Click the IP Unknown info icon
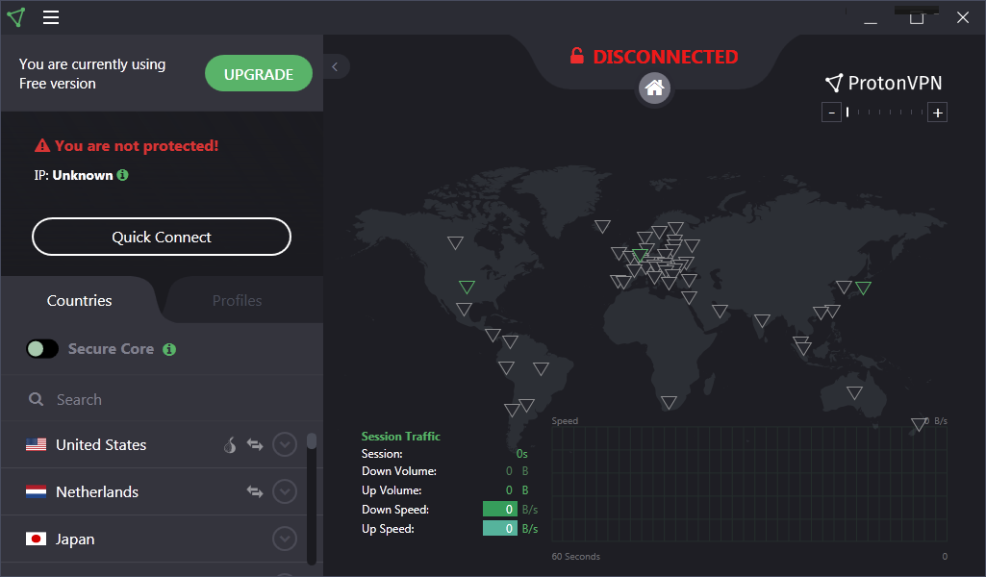Image resolution: width=986 pixels, height=577 pixels. click(122, 175)
